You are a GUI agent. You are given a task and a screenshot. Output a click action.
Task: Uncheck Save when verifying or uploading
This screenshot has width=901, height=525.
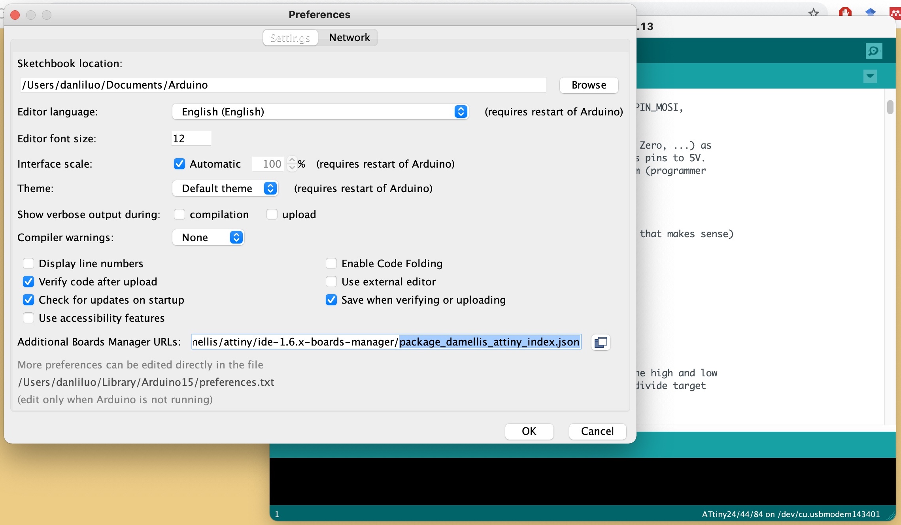(x=331, y=300)
